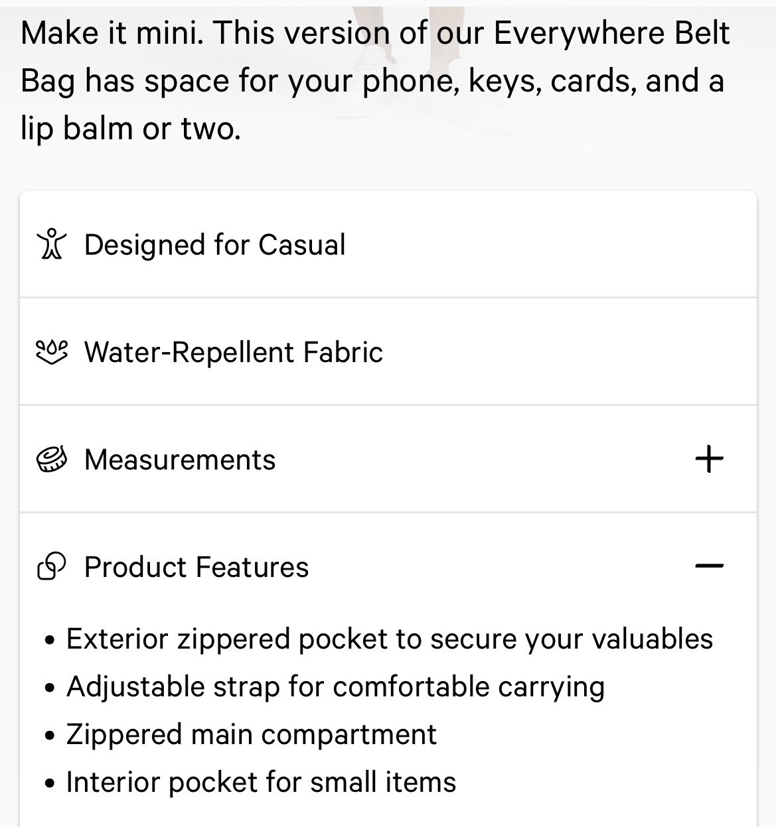
Task: Select the Water-Repellent Fabric row
Action: coord(388,351)
